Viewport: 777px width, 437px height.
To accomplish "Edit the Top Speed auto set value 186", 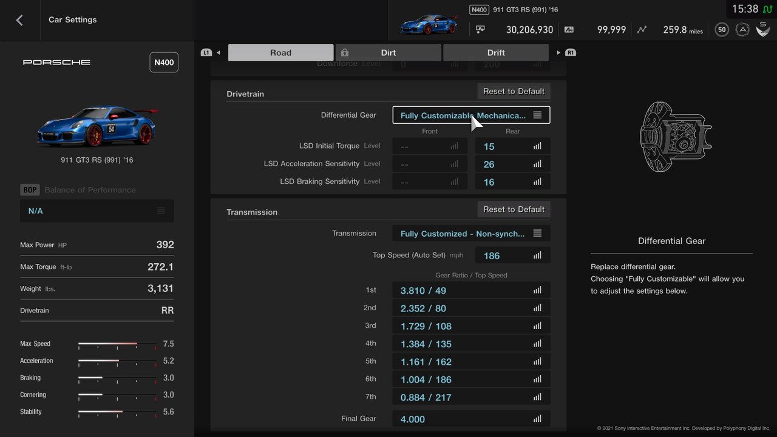I will pos(513,256).
